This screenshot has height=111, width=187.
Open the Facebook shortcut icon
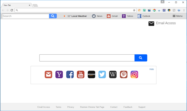click(70, 75)
